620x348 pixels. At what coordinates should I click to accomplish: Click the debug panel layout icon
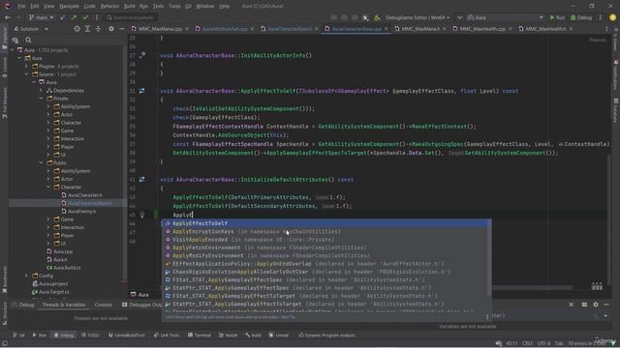pyautogui.click(x=584, y=304)
